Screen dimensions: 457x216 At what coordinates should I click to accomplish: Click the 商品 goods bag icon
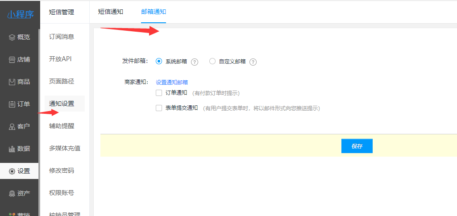point(12,82)
